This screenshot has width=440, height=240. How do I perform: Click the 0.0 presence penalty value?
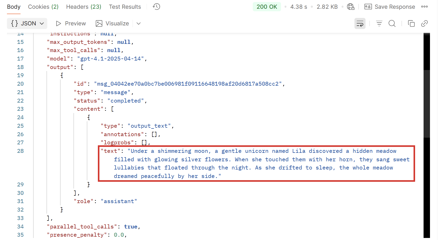point(119,235)
